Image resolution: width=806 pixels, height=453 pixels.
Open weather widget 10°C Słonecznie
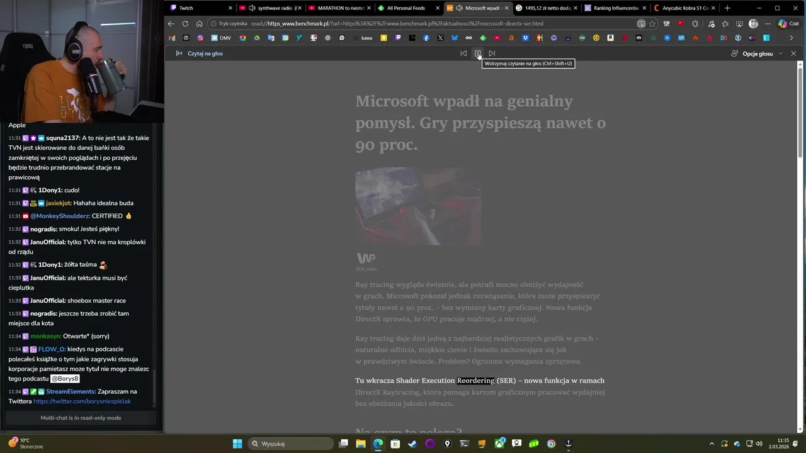pyautogui.click(x=26, y=444)
